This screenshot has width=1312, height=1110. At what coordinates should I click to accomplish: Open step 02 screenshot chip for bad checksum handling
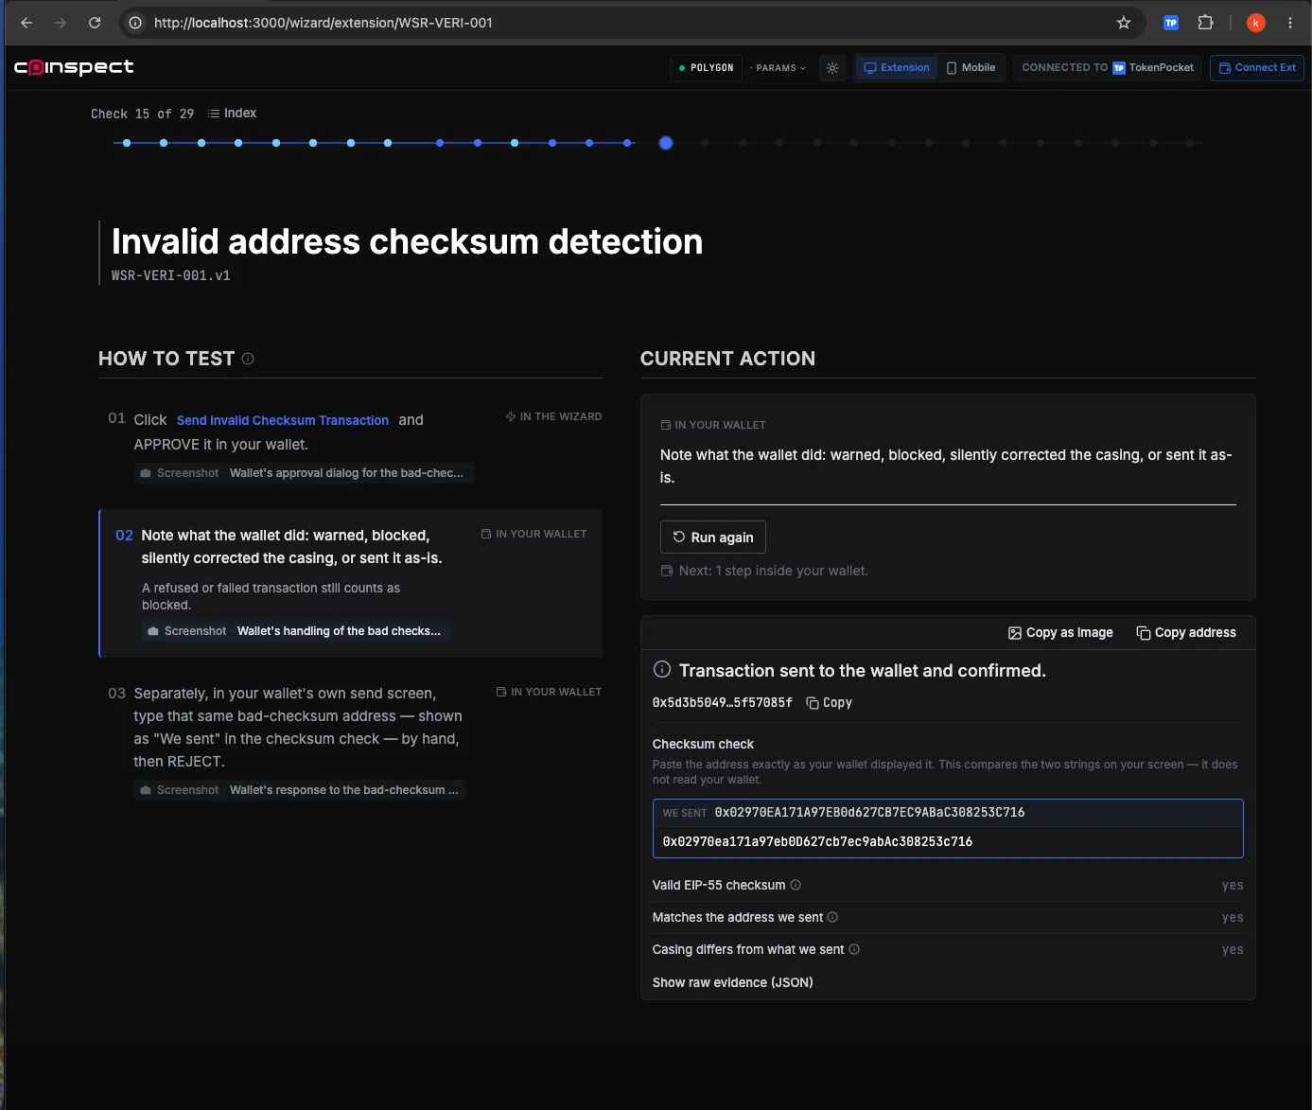(296, 631)
